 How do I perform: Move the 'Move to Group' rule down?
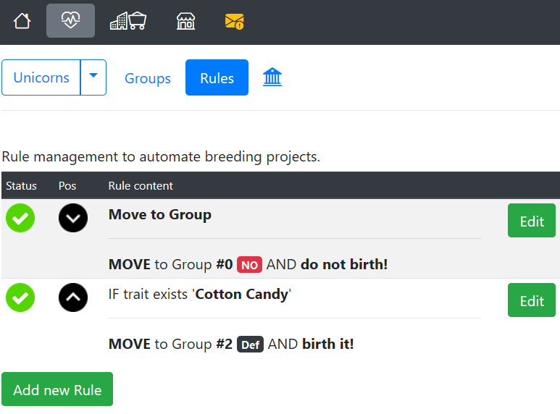(73, 218)
